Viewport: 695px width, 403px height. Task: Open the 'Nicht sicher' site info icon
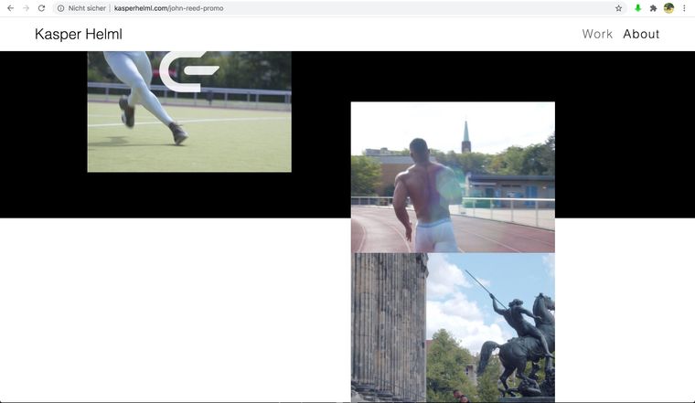[60, 8]
